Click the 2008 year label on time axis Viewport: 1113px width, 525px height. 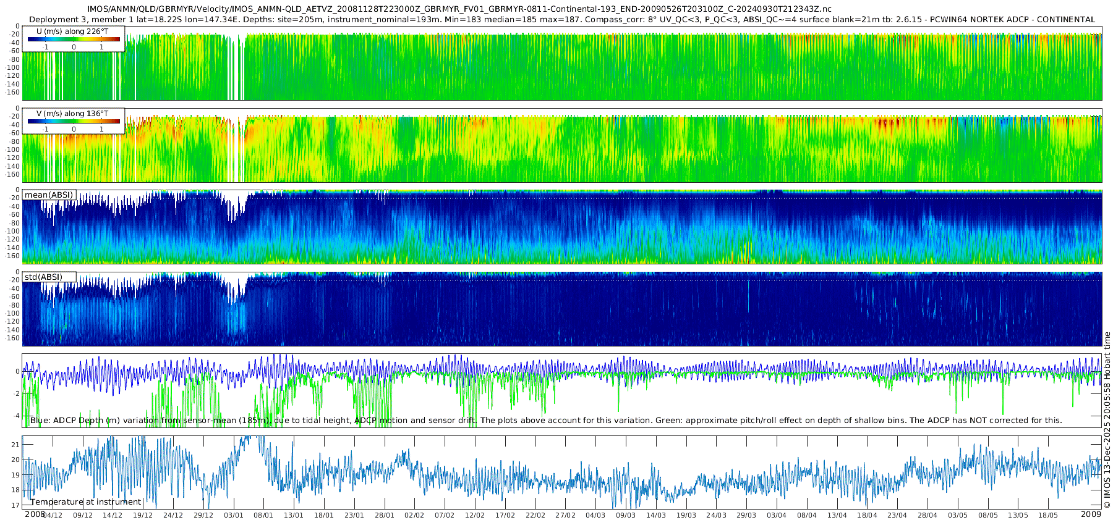pyautogui.click(x=35, y=514)
